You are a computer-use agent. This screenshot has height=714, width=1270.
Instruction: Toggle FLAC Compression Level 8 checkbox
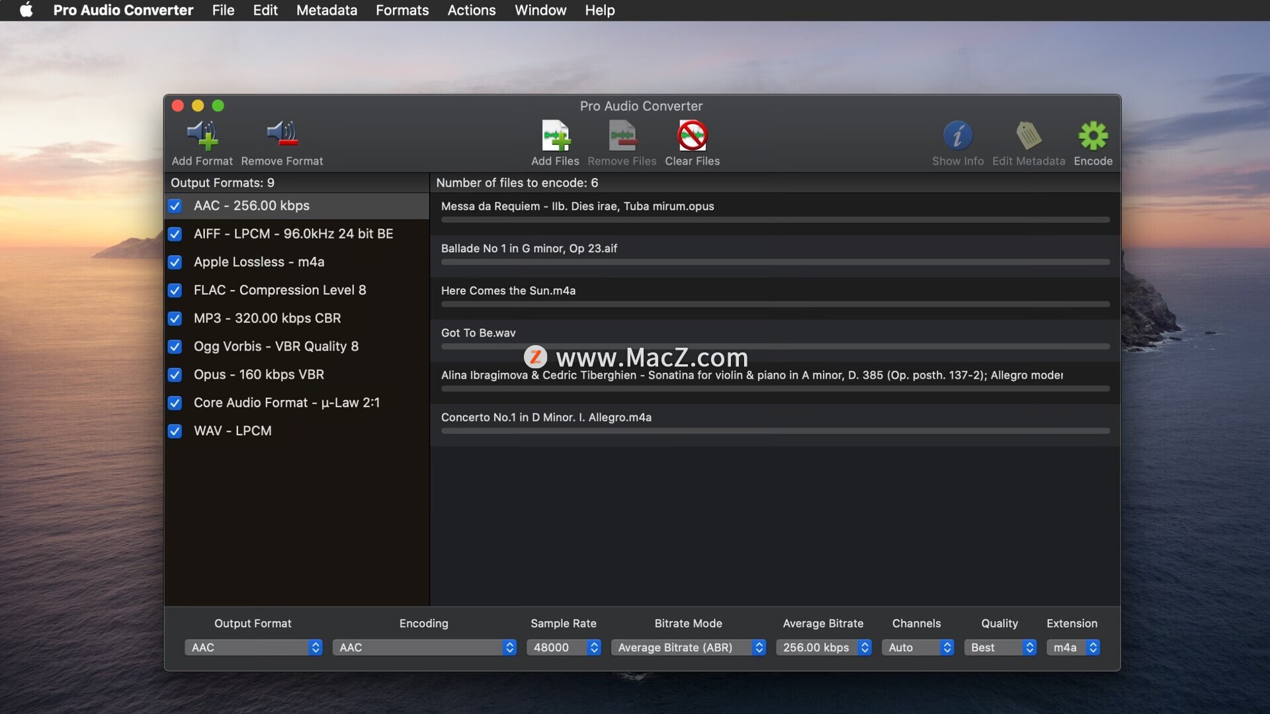175,290
